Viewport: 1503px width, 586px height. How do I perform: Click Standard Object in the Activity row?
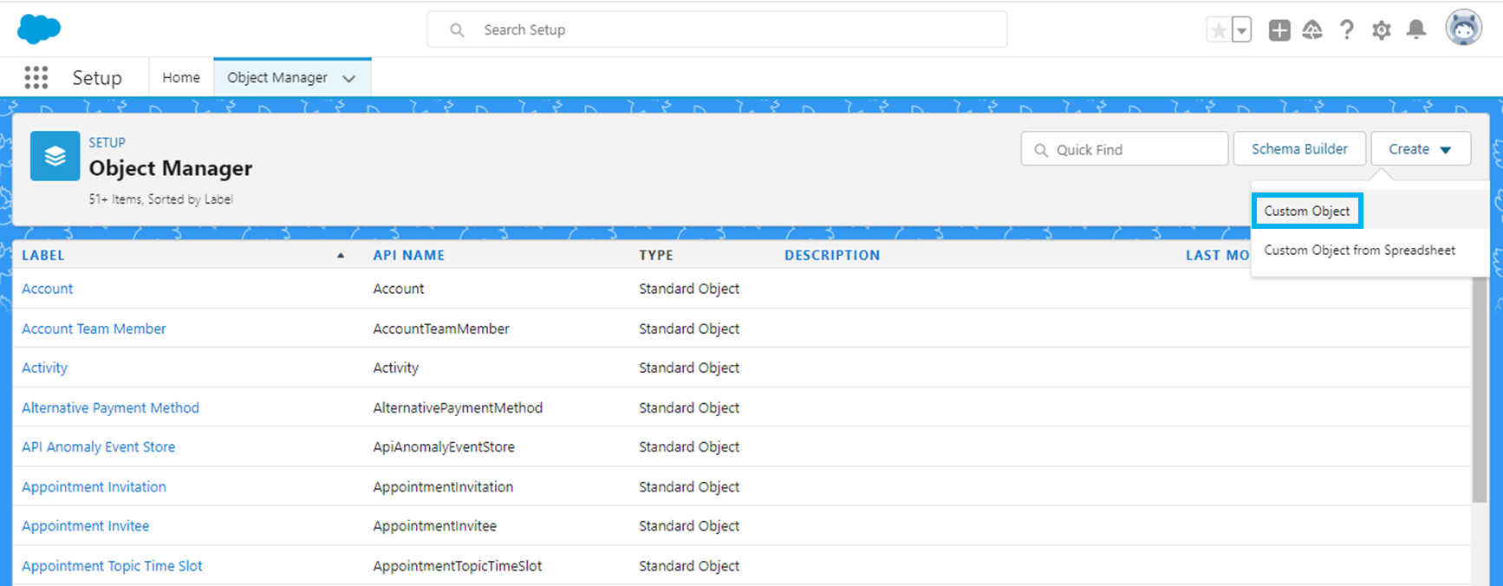click(x=689, y=368)
